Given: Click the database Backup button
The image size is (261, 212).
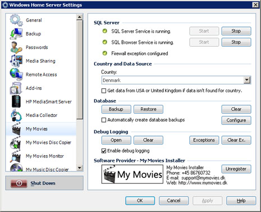Looking at the screenshot, I should [116, 109].
